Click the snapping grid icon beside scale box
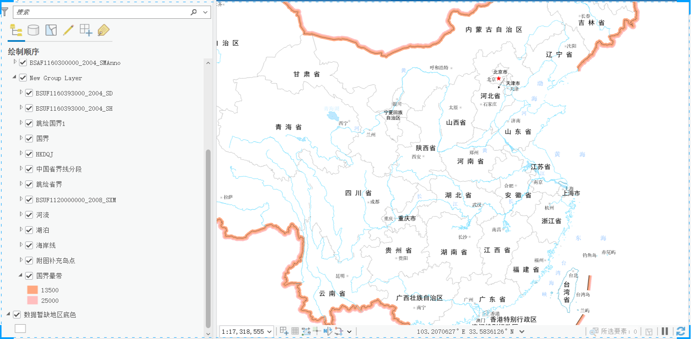The width and height of the screenshot is (691, 339). pyautogui.click(x=284, y=331)
